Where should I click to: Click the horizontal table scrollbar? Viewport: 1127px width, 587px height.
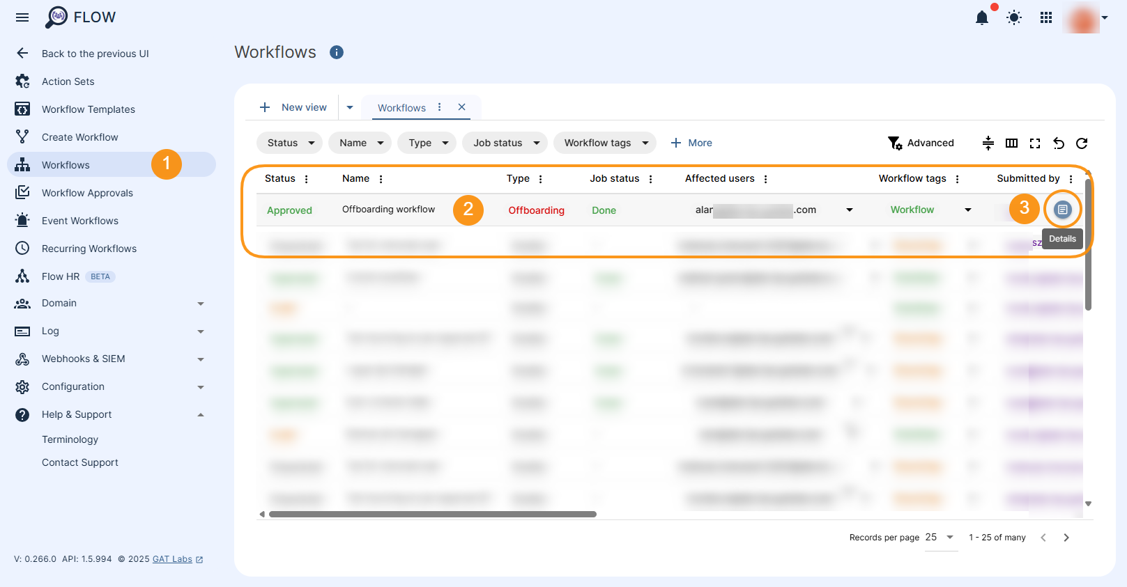pos(432,515)
